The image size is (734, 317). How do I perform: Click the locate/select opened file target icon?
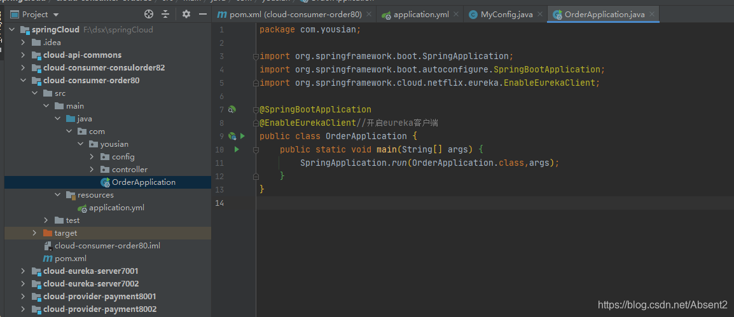149,14
